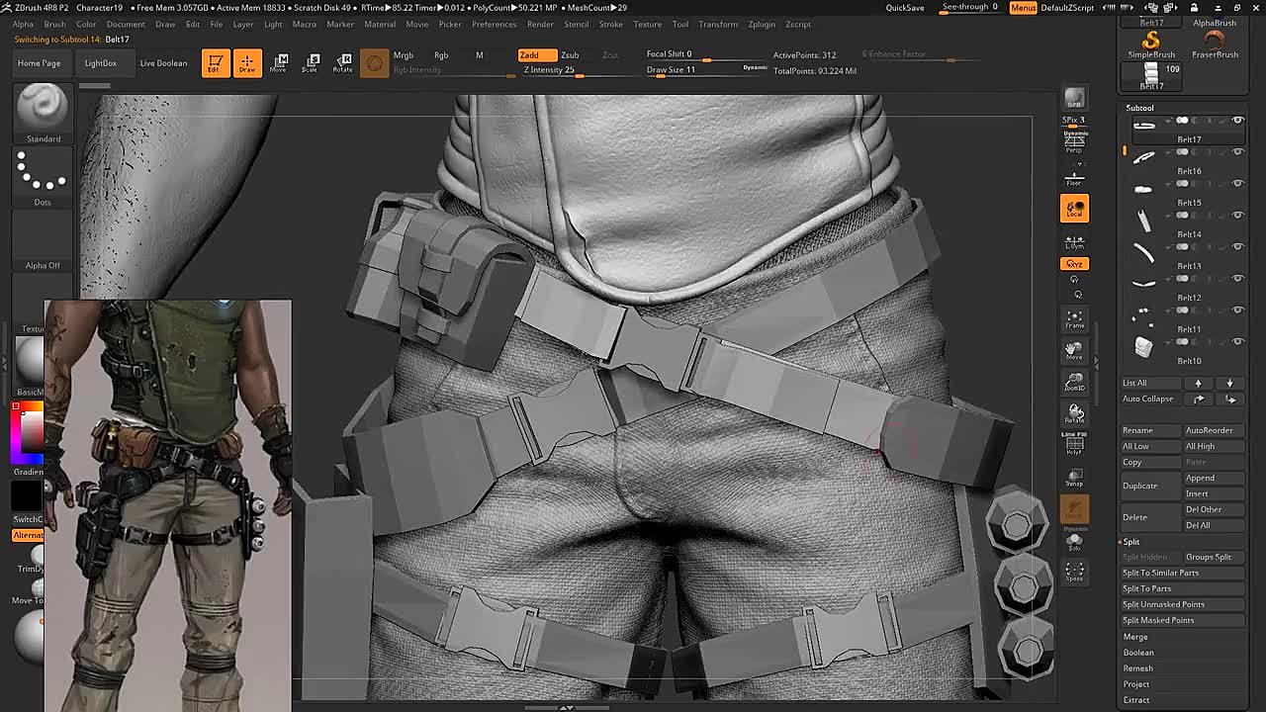Open the Brush menu
1266x712 pixels.
54,24
